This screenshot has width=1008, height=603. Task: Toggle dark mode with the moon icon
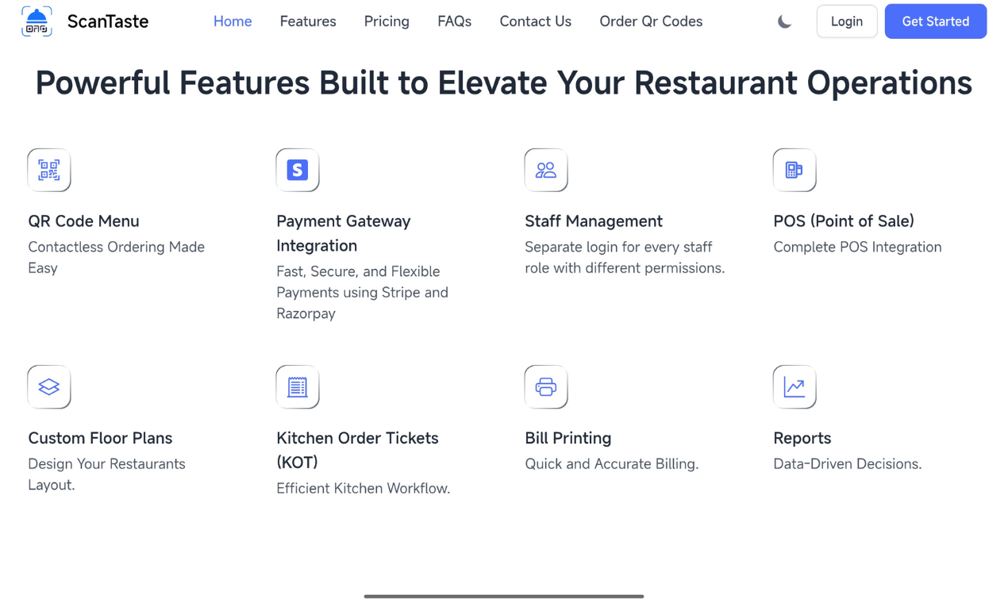(784, 21)
